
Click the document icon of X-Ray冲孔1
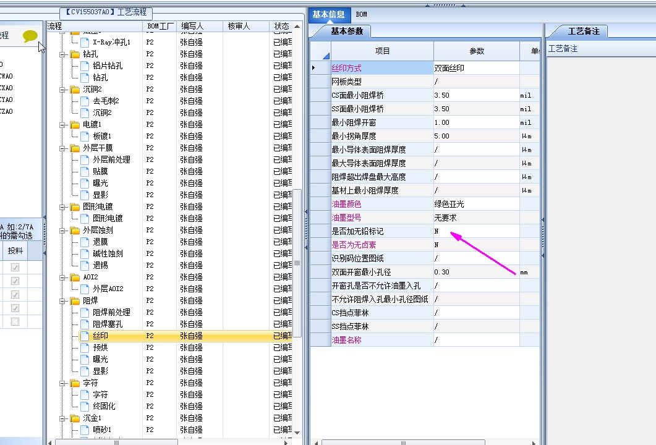(85, 42)
